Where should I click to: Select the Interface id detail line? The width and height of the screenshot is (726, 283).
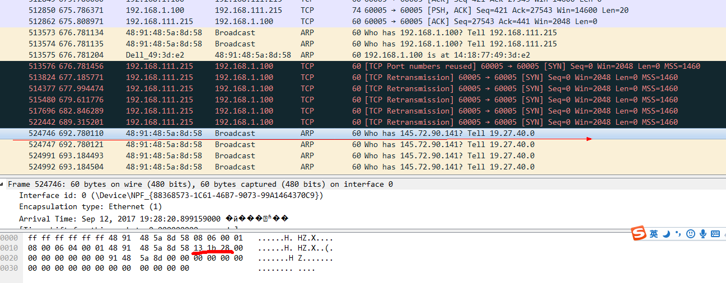tap(171, 195)
